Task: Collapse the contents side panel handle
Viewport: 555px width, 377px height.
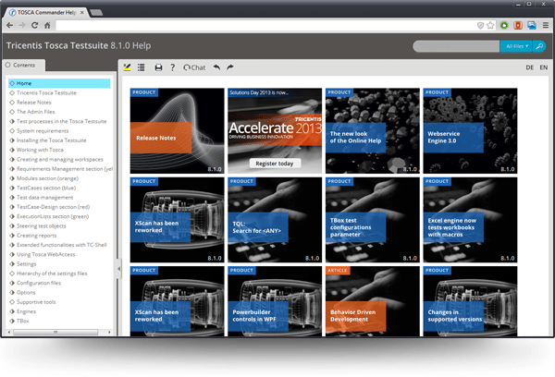Action: (x=119, y=269)
